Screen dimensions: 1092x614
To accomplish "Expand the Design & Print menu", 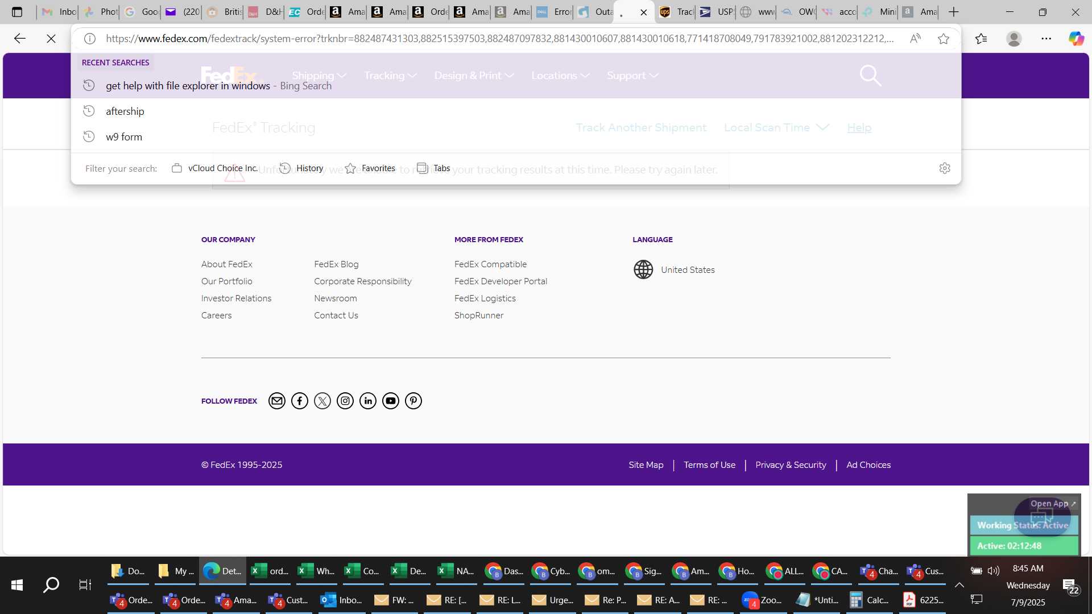I will 474,76.
